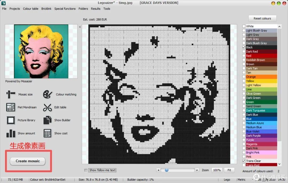Click the Show Builder documents icon
This screenshot has height=183, width=288.
click(x=47, y=120)
